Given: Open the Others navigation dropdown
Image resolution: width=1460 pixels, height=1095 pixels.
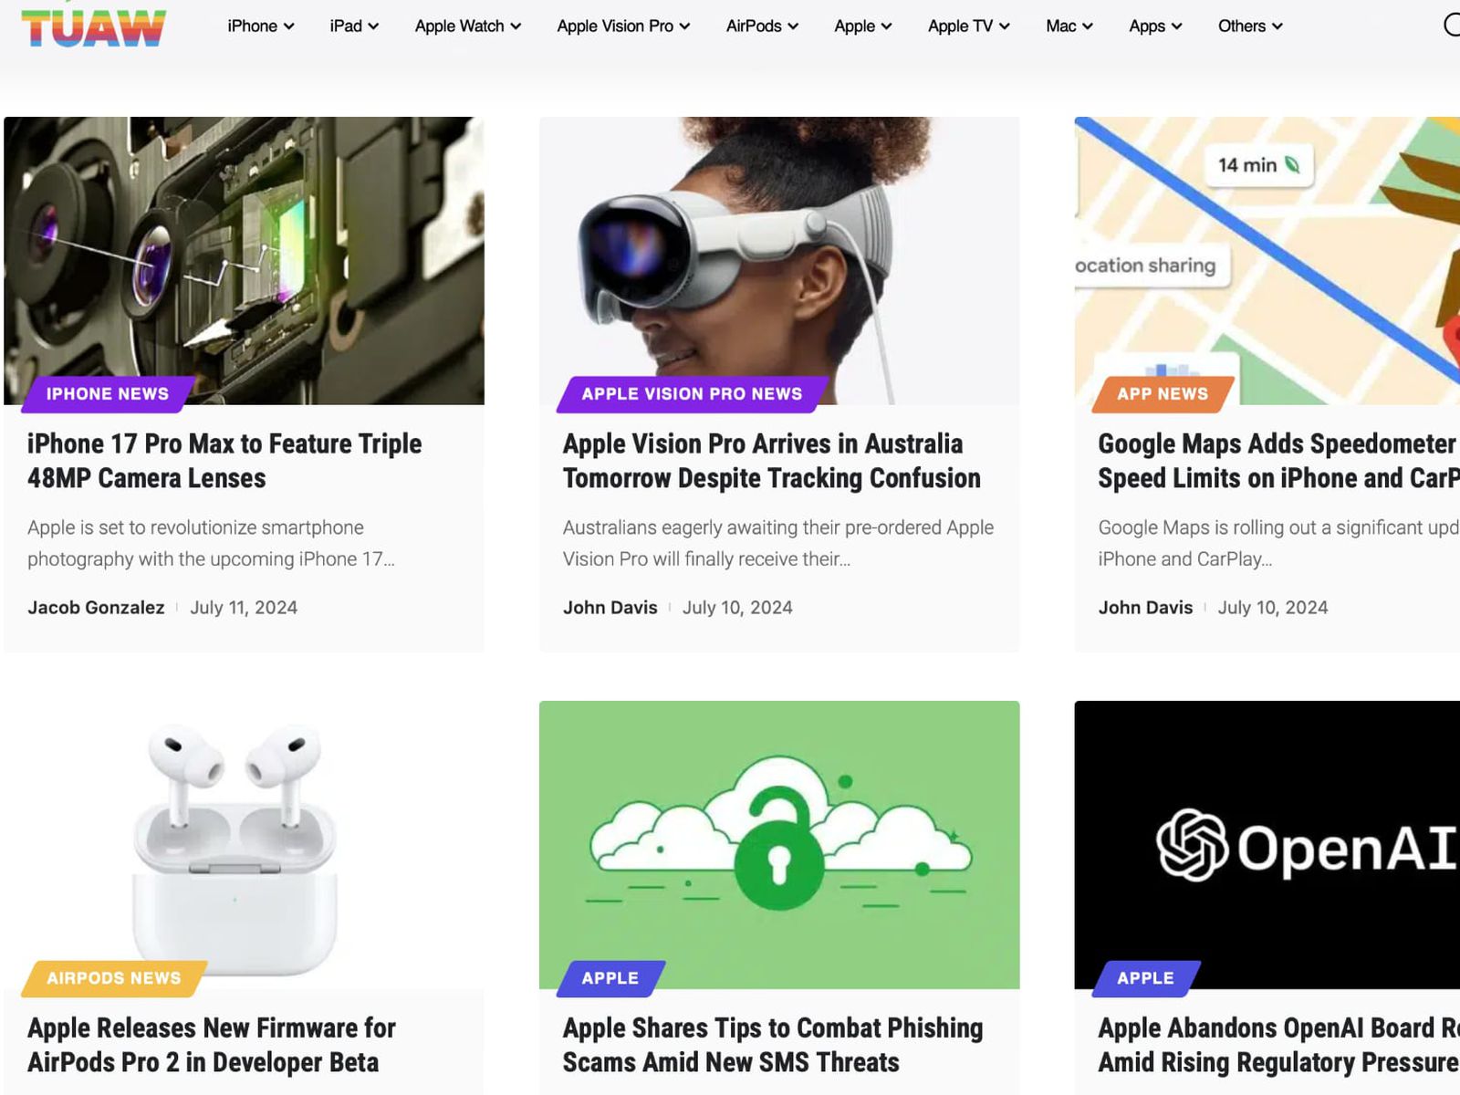Looking at the screenshot, I should point(1249,26).
